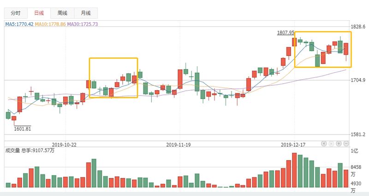
Task: Click the 1581.2 price axis label
Action: (357, 134)
